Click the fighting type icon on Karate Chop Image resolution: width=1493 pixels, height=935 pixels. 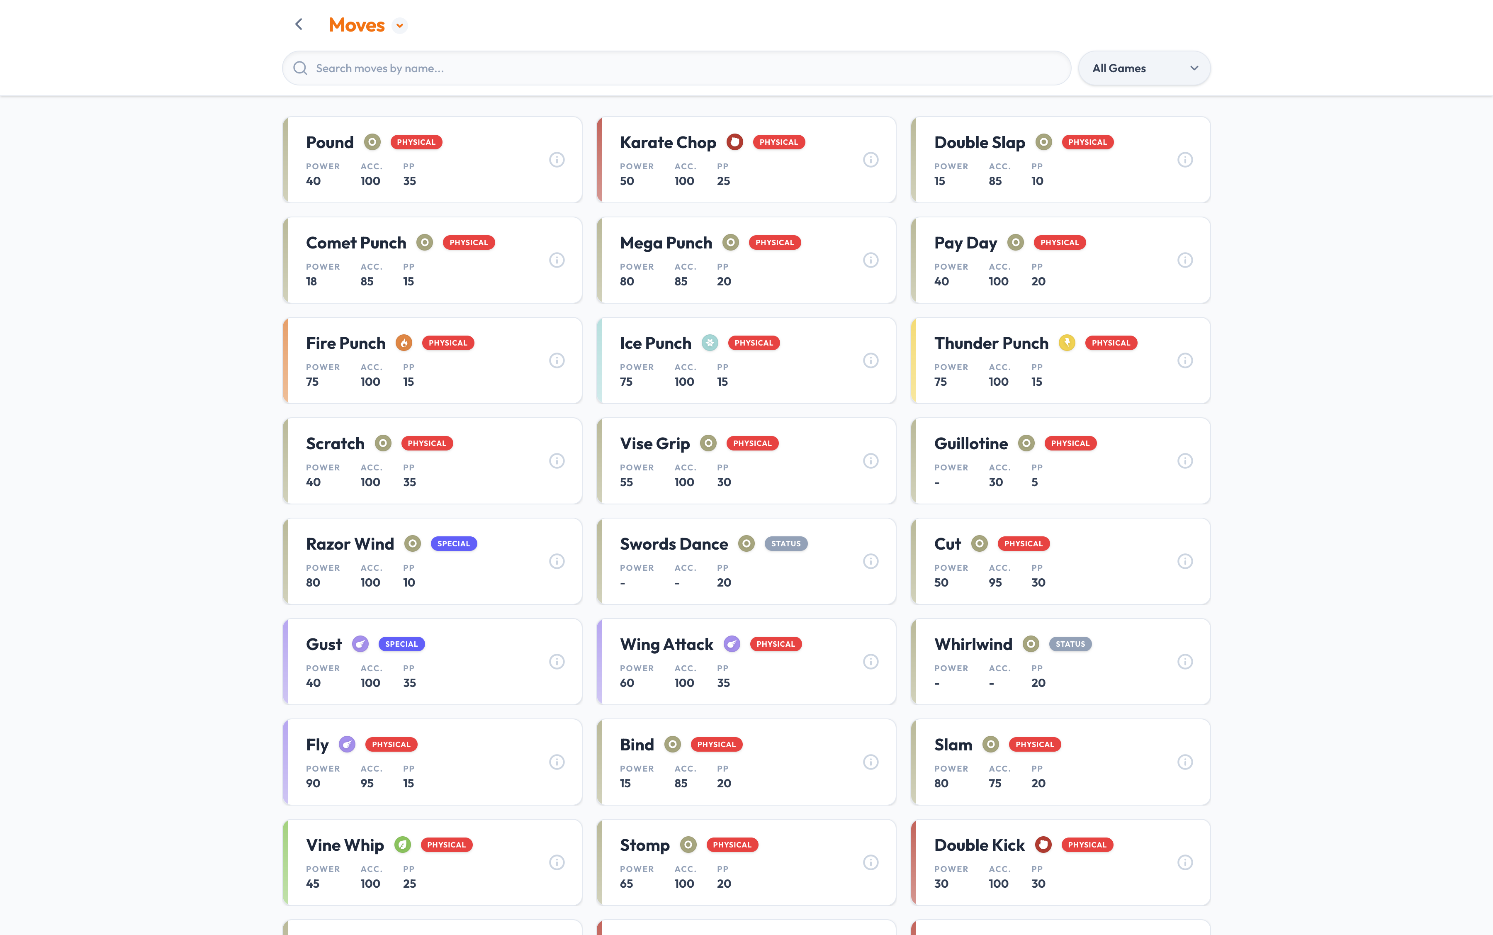coord(734,141)
